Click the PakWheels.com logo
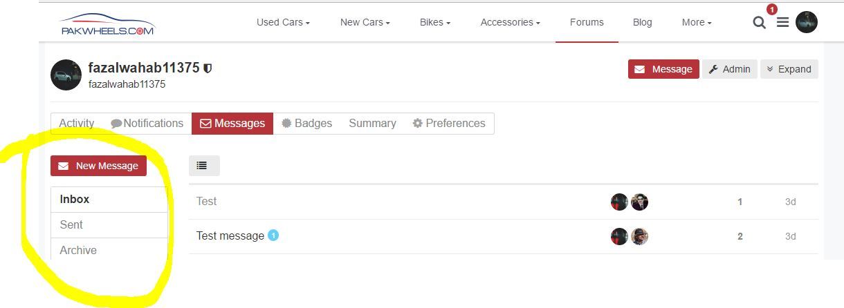 click(x=108, y=24)
